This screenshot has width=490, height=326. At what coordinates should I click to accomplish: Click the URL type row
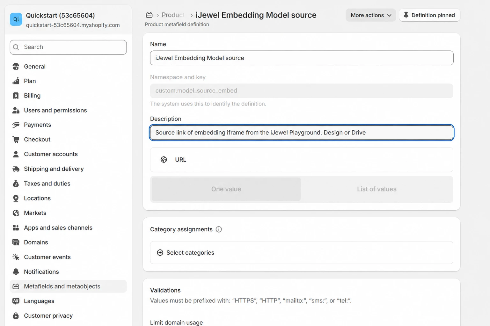tap(302, 160)
